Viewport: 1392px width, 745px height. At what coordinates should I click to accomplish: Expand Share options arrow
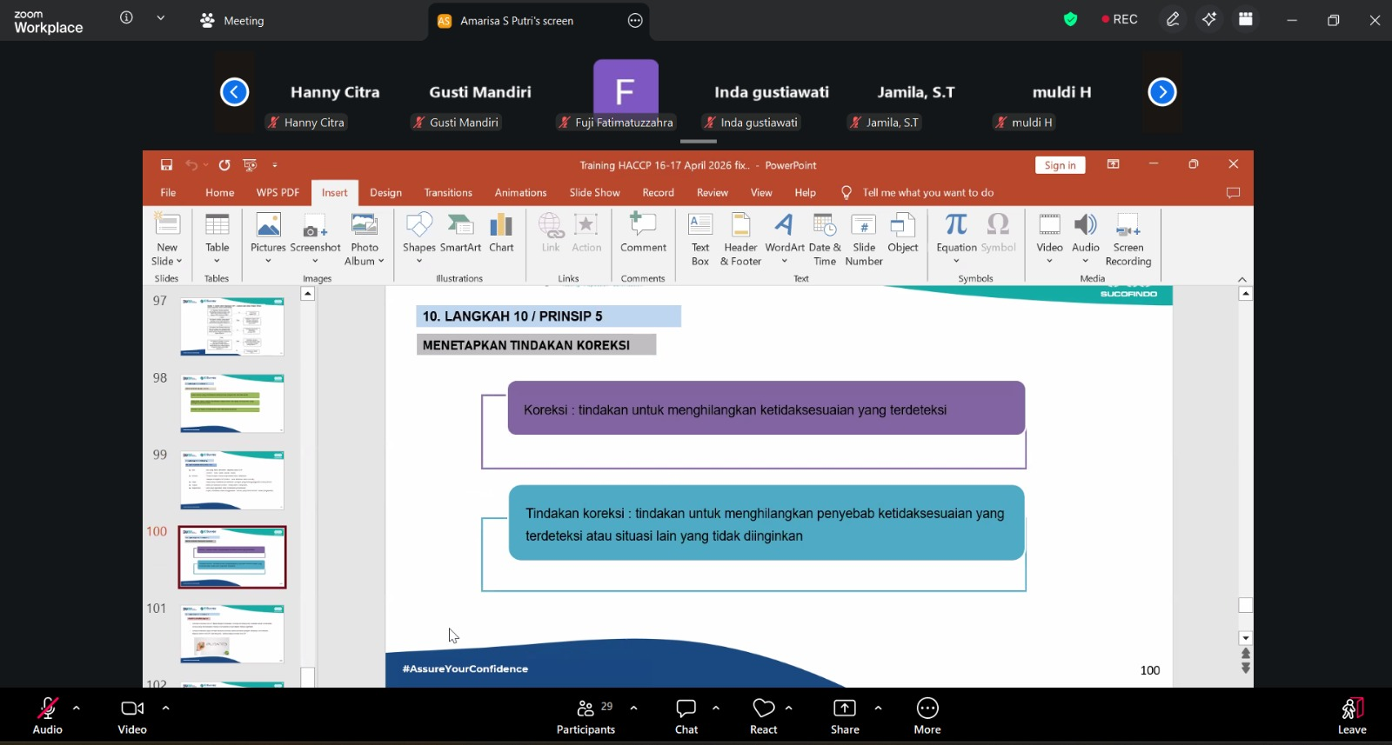coord(878,708)
